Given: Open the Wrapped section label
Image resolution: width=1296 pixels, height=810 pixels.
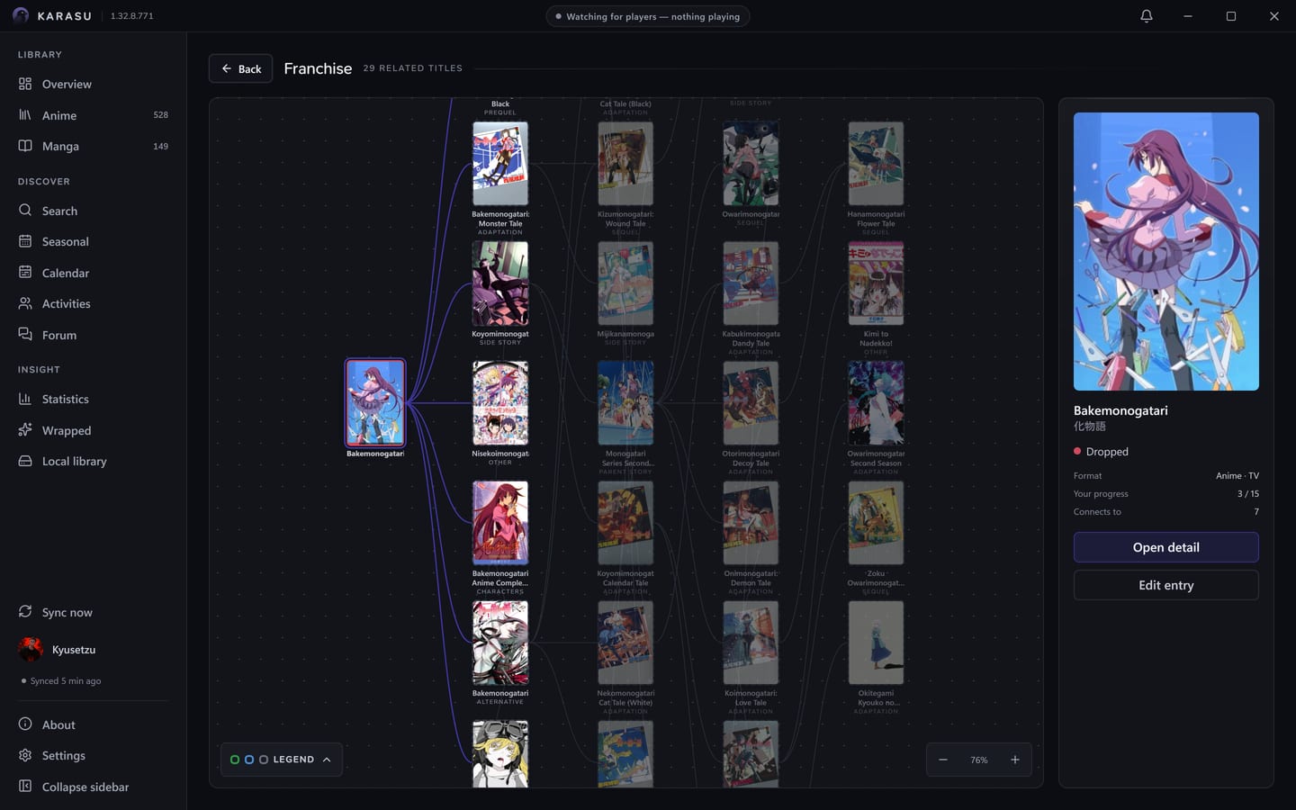Looking at the screenshot, I should pyautogui.click(x=67, y=430).
